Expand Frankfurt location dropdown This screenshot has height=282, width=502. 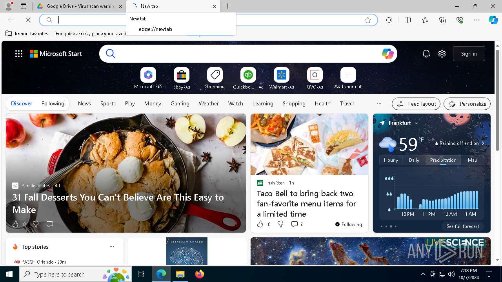click(x=417, y=123)
